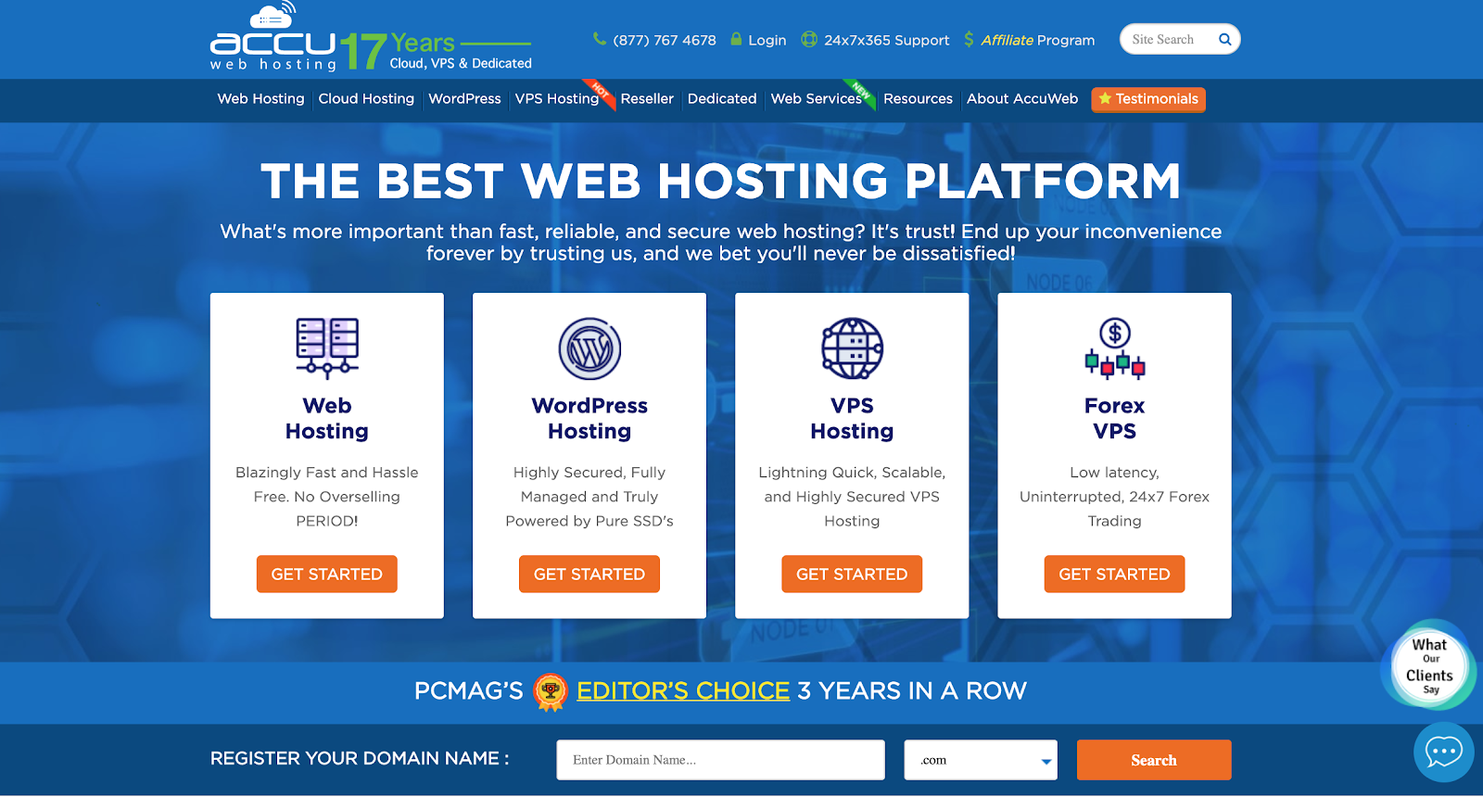Open the VPS Hosting menu
1483x797 pixels.
point(557,99)
